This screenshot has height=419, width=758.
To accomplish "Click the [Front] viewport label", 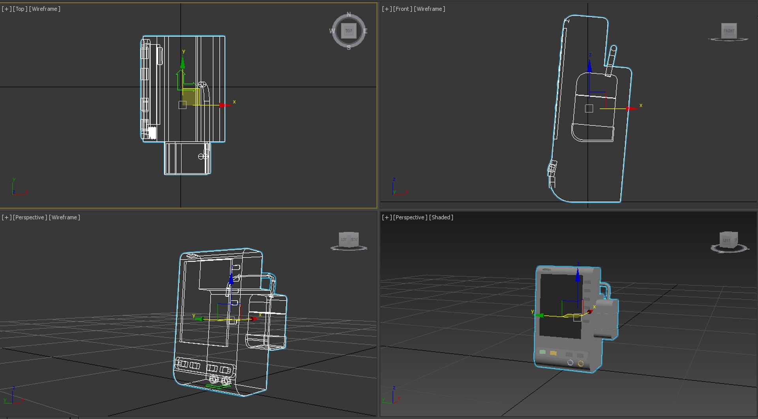I will (403, 9).
